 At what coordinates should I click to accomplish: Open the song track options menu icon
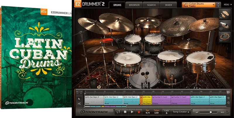(228, 92)
